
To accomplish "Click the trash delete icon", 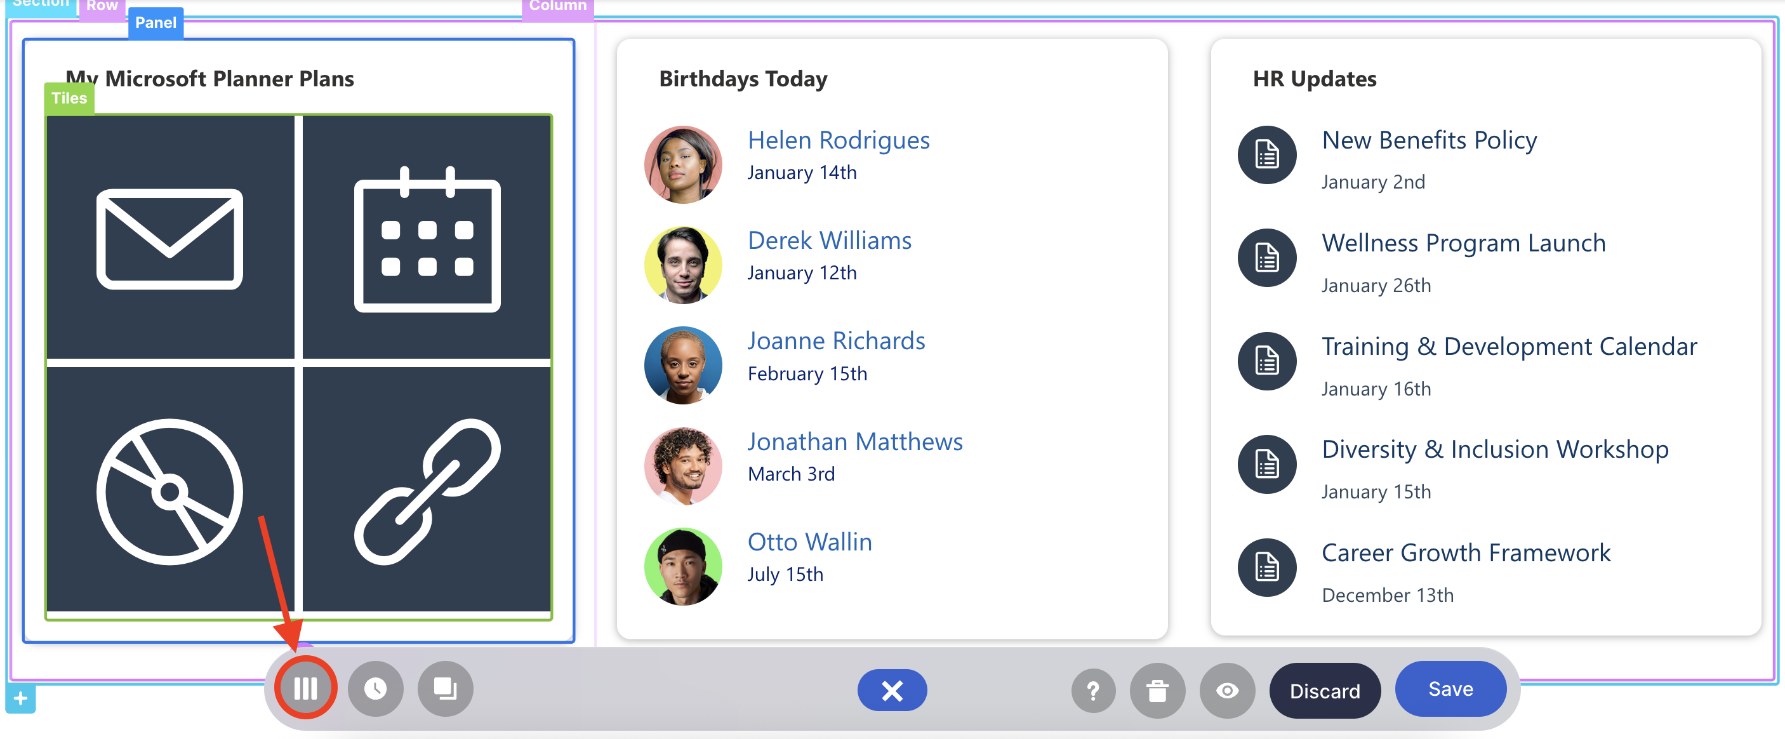I will point(1157,691).
